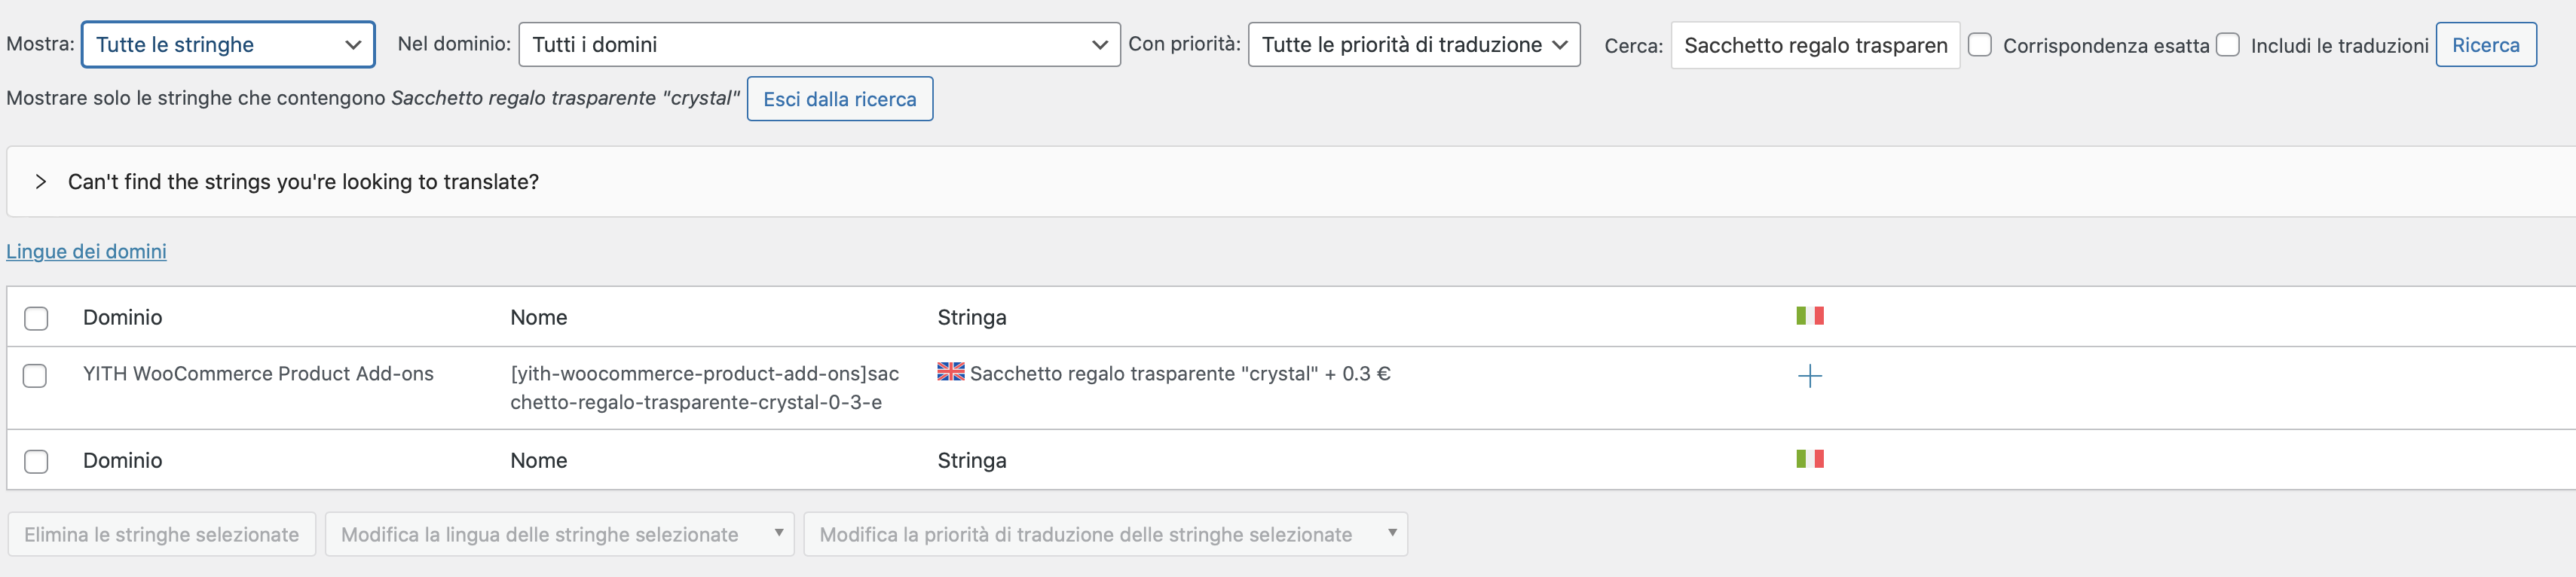The width and height of the screenshot is (2576, 577).
Task: Expand "Can't find the strings" chevron
Action: tap(40, 182)
